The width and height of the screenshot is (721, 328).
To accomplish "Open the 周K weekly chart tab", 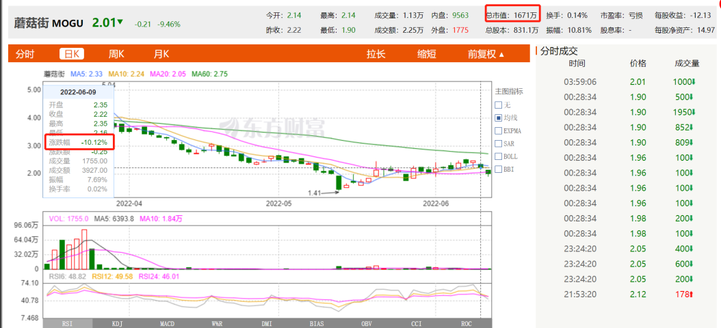I will click(116, 54).
